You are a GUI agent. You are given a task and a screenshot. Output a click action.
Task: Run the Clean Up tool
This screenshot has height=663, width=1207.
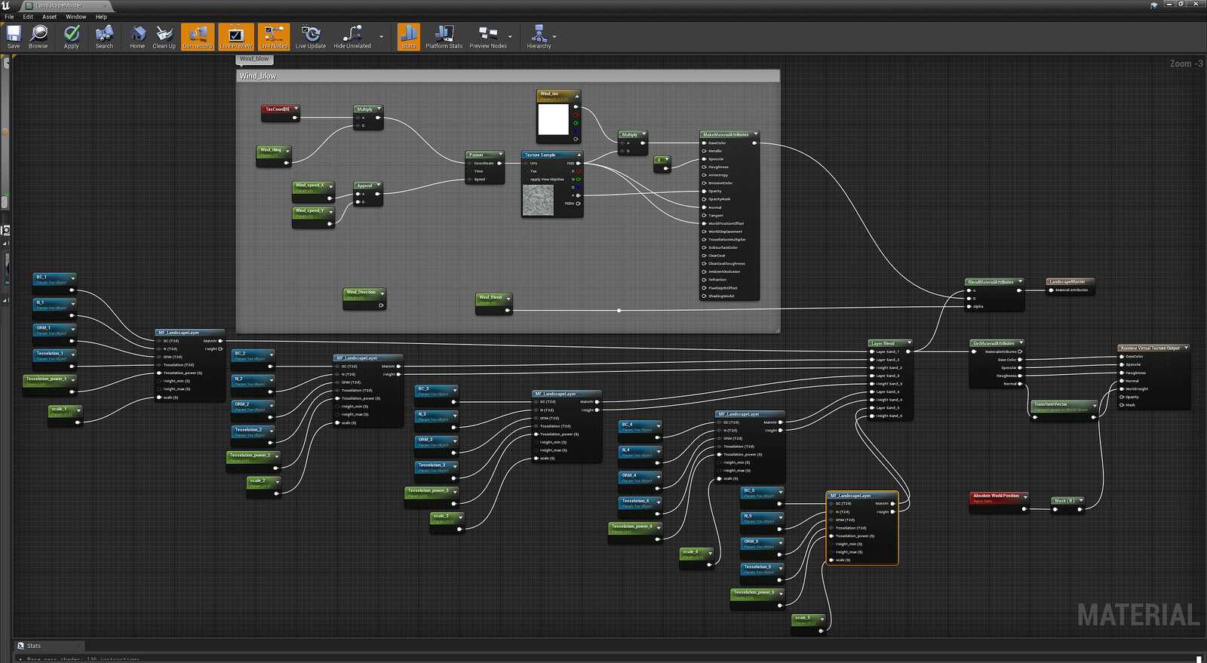coord(164,36)
